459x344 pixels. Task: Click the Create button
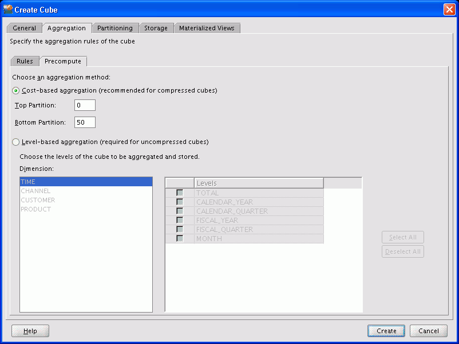coord(386,330)
